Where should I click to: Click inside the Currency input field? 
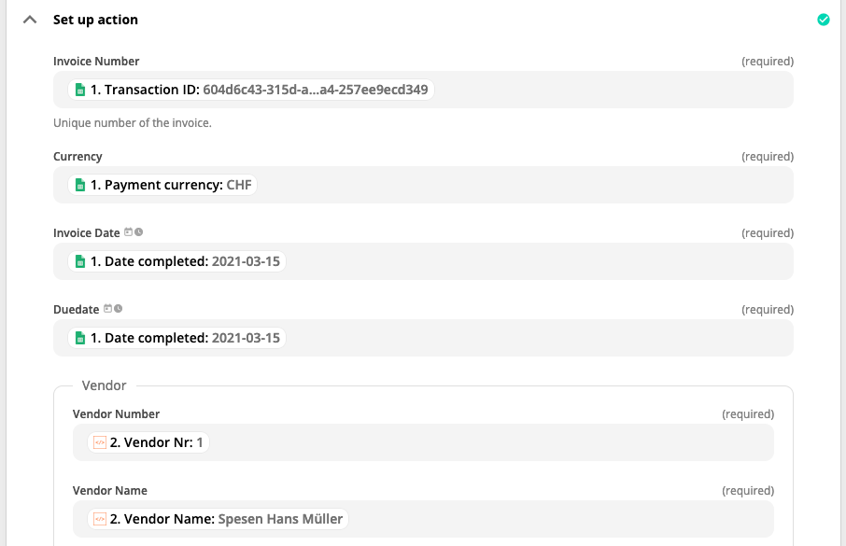point(423,185)
